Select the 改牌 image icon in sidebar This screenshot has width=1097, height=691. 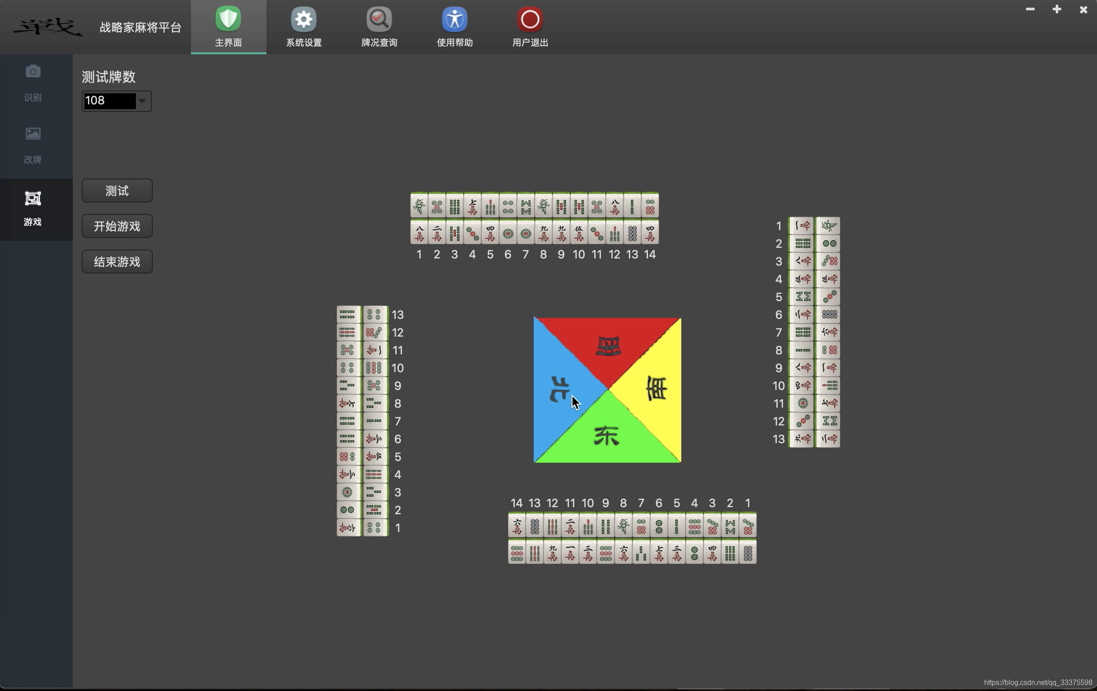33,134
